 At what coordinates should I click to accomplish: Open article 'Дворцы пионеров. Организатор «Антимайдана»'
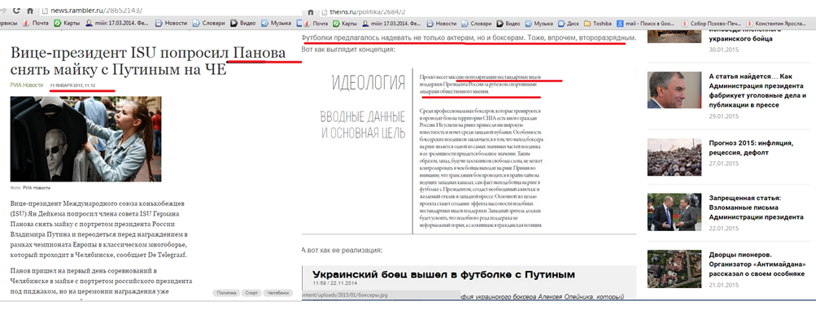757,264
